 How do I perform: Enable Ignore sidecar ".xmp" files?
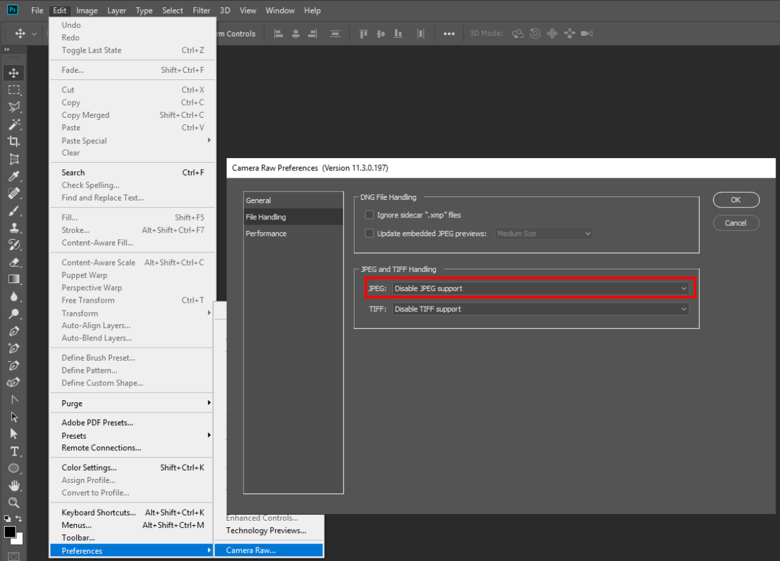(x=369, y=215)
